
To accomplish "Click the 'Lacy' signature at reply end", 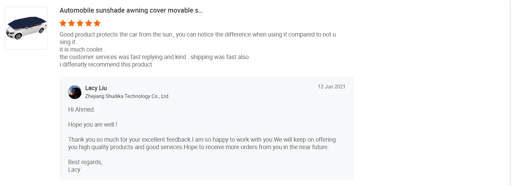I will pyautogui.click(x=74, y=170).
